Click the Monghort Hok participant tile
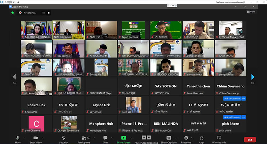Image resolution: width=267 pixels, height=144 pixels. click(101, 124)
